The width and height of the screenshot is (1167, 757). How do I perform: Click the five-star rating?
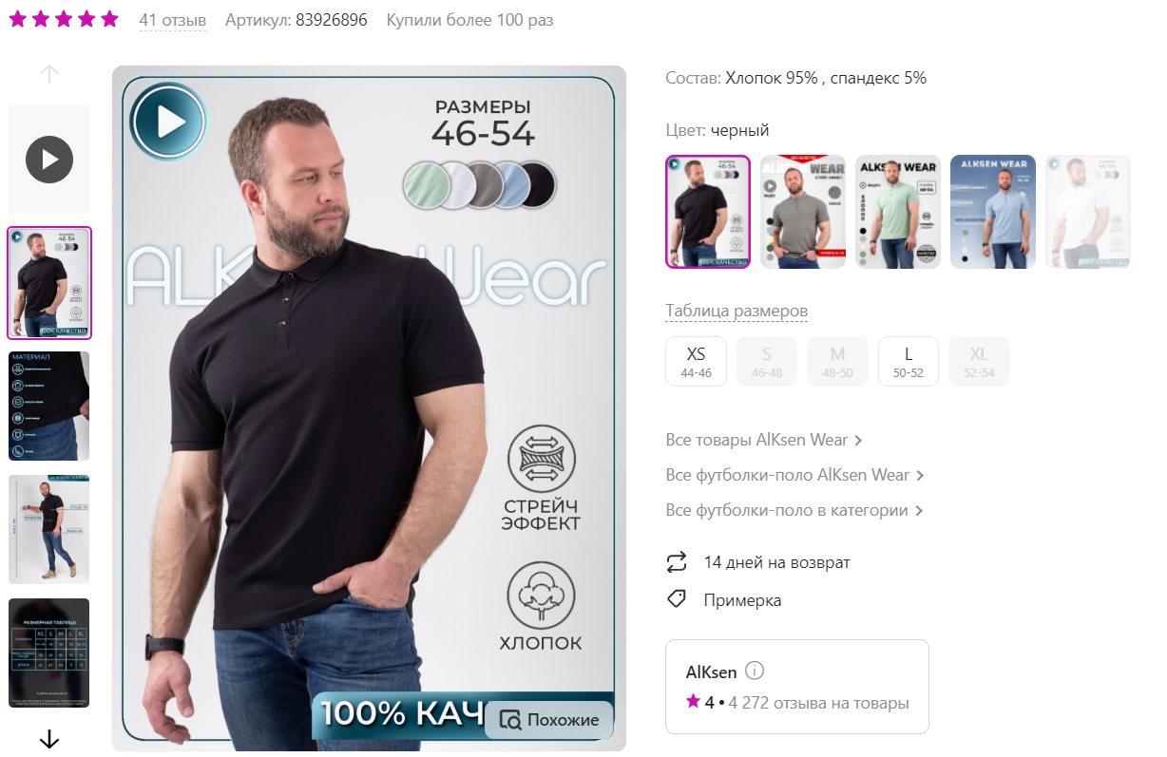(x=64, y=19)
